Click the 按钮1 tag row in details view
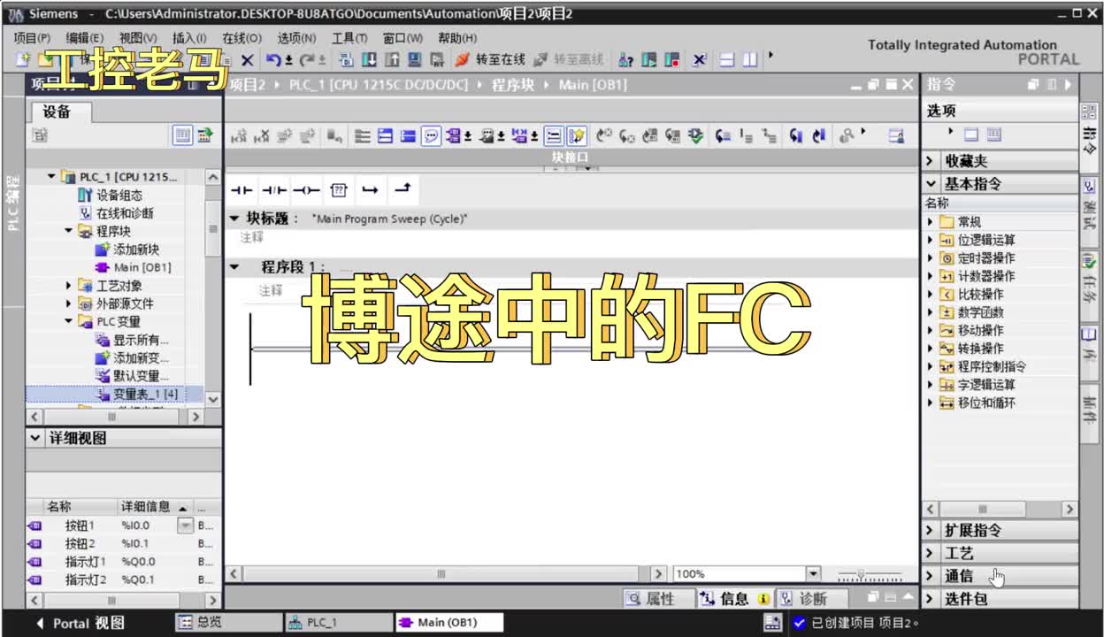 (122, 526)
